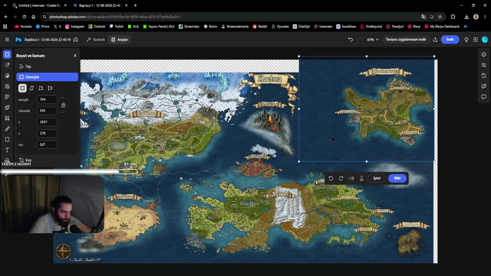
Task: Open the feedback chat icon on right rail
Action: 484,86
